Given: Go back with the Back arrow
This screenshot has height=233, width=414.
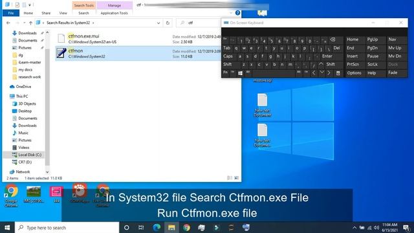Looking at the screenshot, I should (x=8, y=23).
